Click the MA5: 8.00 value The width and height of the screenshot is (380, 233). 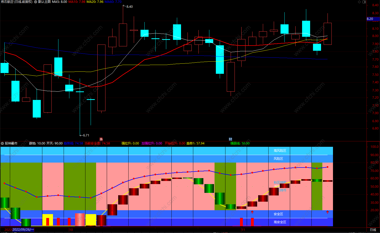pos(59,2)
